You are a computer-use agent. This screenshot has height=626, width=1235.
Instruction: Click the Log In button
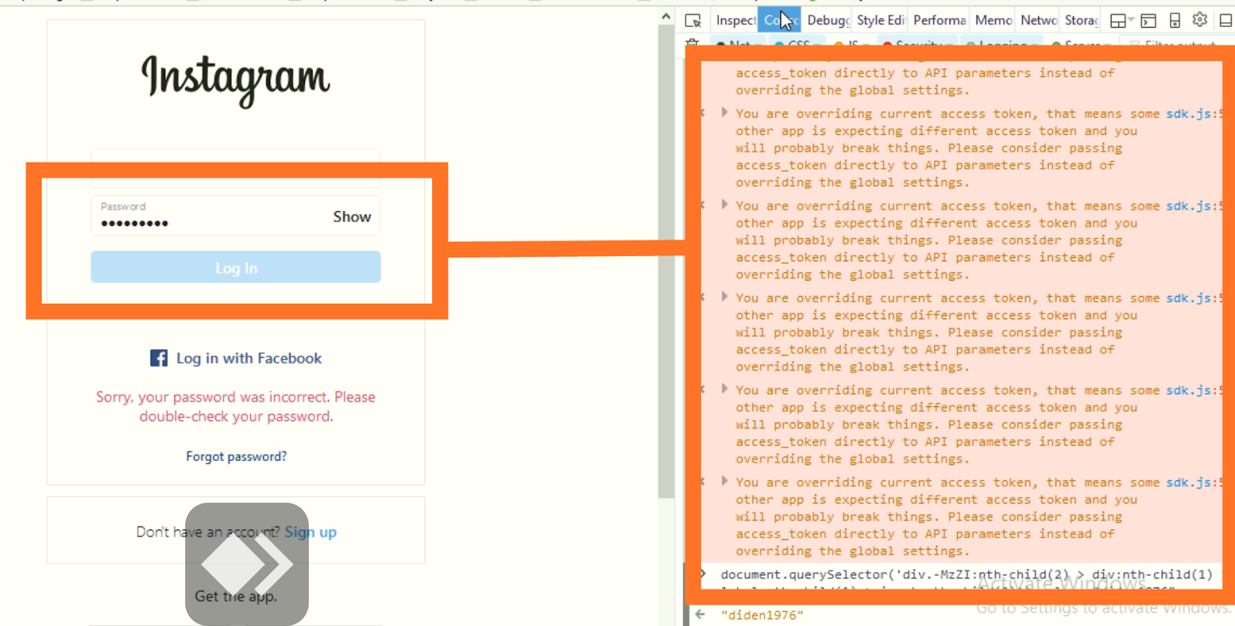(235, 267)
